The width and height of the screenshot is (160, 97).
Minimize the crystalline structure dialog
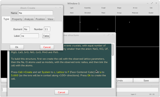104,35
